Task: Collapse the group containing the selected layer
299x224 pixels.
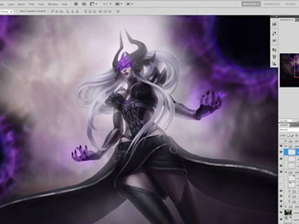Action: point(286,146)
